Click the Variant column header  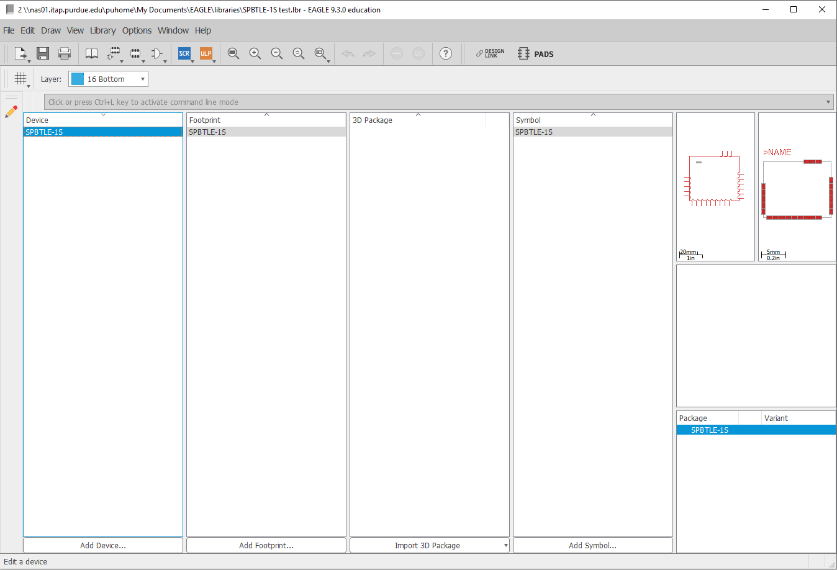coord(799,418)
